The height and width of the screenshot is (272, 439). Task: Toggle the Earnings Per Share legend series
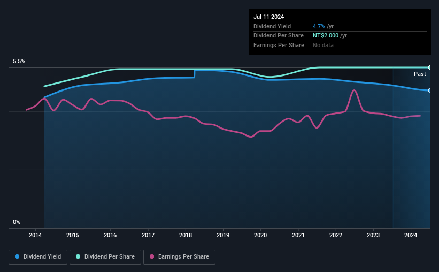coord(179,257)
